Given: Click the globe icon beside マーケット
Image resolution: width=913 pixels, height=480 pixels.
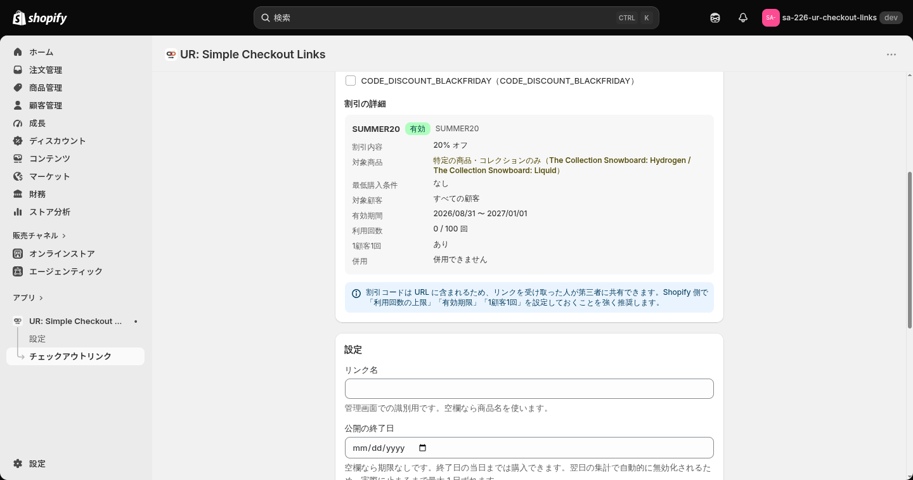Looking at the screenshot, I should pyautogui.click(x=18, y=176).
